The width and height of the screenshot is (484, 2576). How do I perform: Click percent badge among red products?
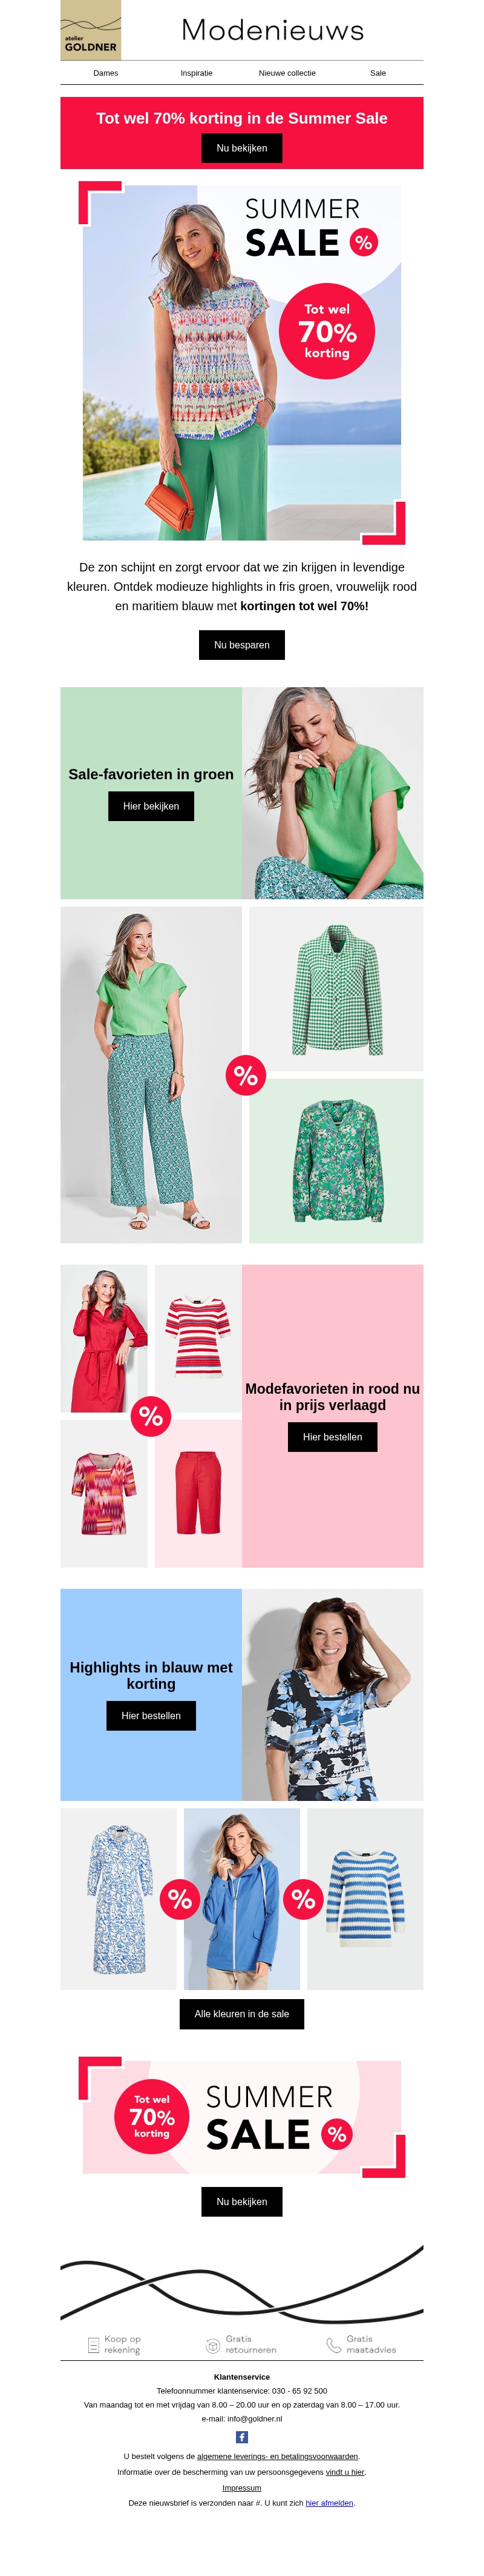(x=151, y=1416)
